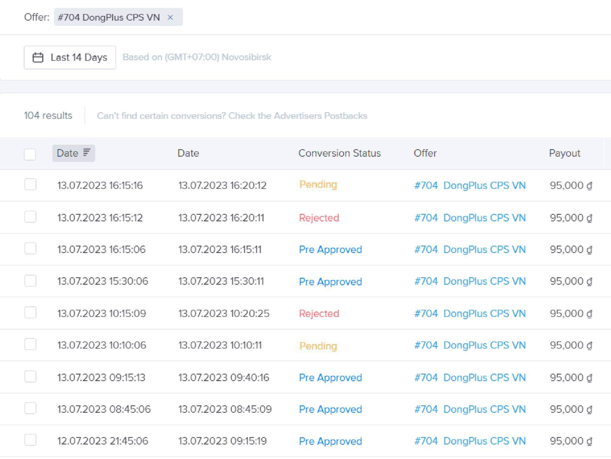611x459 pixels.
Task: Click Rejected status in the 10:15:09 row
Action: [319, 314]
